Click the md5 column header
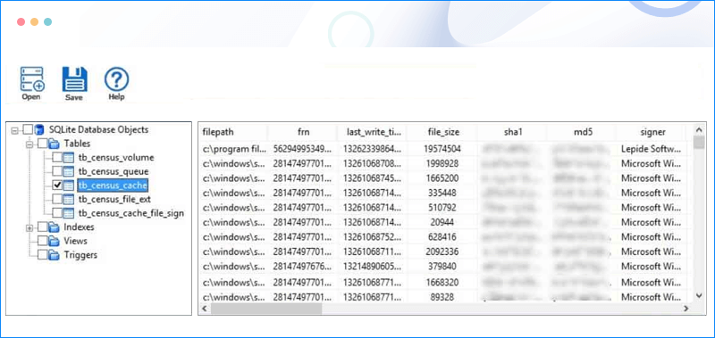The height and width of the screenshot is (338, 715). click(x=582, y=132)
